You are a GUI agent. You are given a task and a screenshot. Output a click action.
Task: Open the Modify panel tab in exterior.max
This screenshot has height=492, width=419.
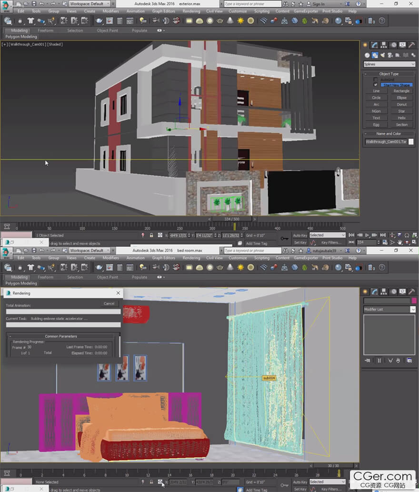[374, 45]
